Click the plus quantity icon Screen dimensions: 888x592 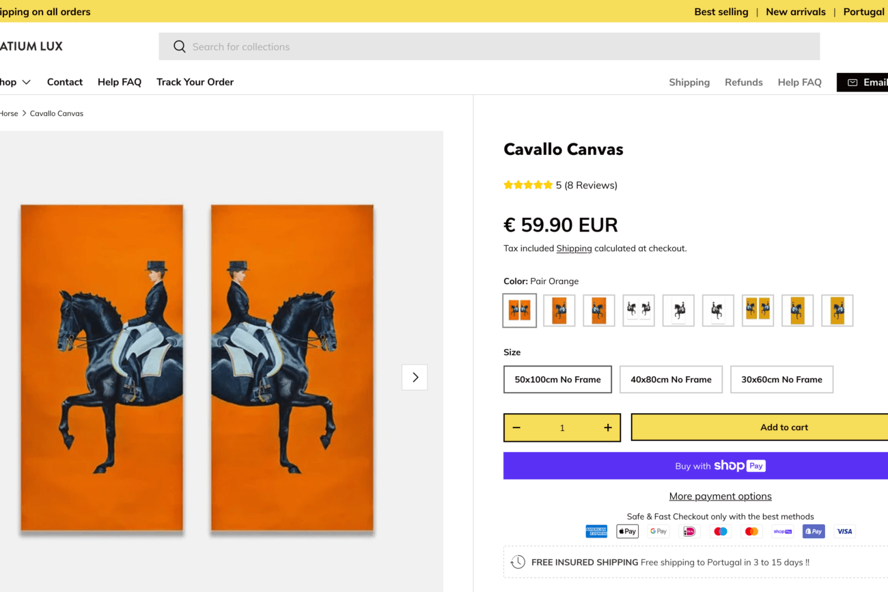point(607,427)
